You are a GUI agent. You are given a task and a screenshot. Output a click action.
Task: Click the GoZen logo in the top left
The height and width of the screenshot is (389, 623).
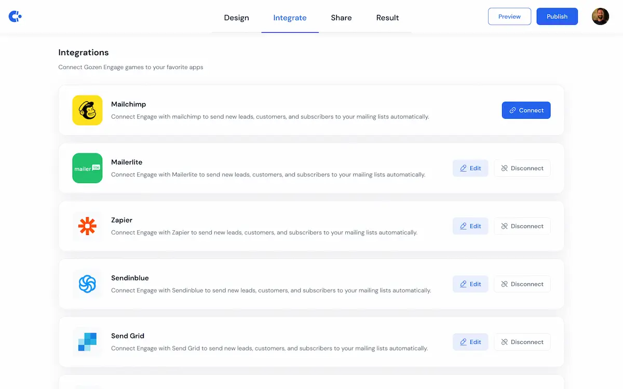coord(15,16)
